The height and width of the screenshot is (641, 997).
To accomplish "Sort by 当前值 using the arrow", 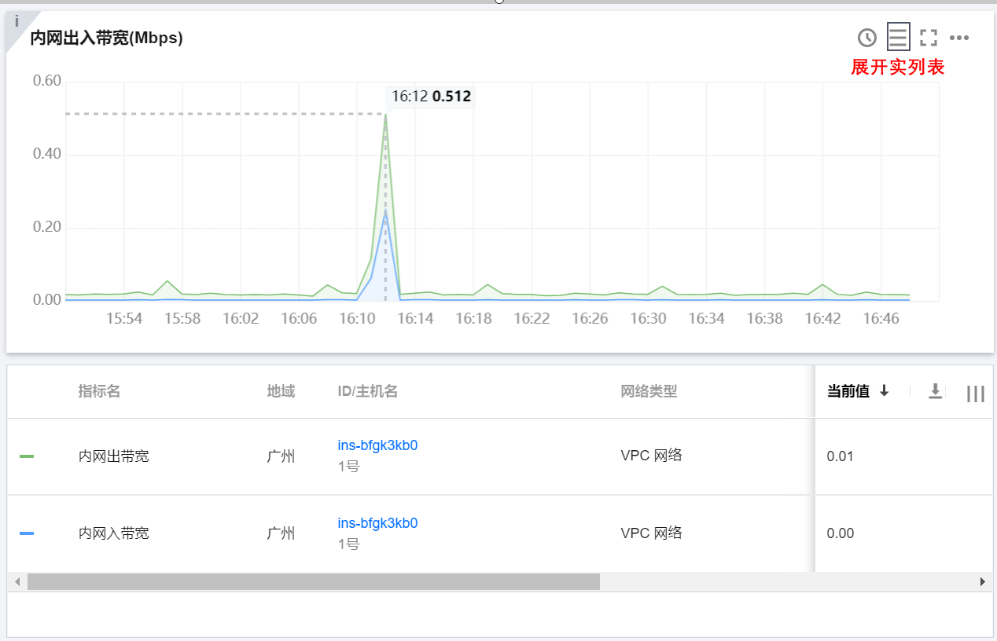I will [x=884, y=391].
